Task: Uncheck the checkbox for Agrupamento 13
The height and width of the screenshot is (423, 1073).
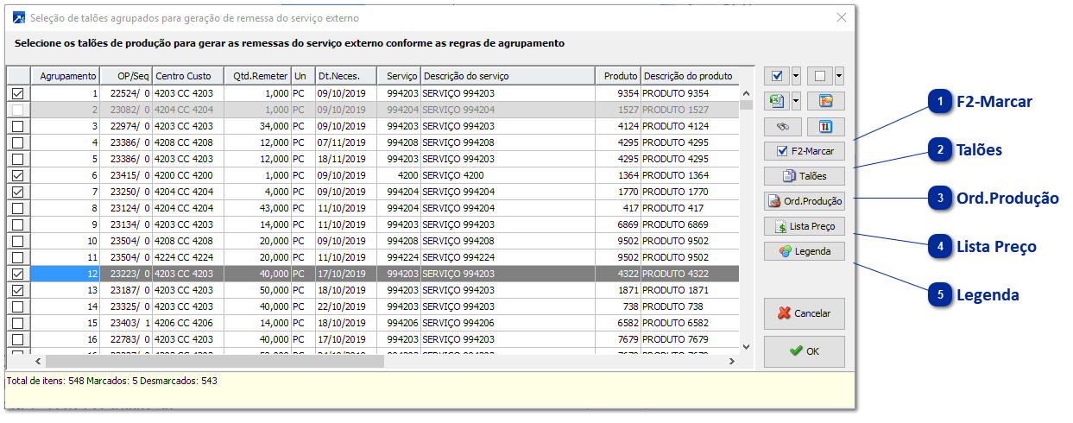Action: (x=18, y=290)
